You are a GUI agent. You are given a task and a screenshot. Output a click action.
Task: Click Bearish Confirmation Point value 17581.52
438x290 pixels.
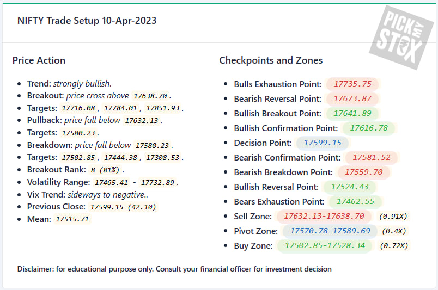(372, 158)
